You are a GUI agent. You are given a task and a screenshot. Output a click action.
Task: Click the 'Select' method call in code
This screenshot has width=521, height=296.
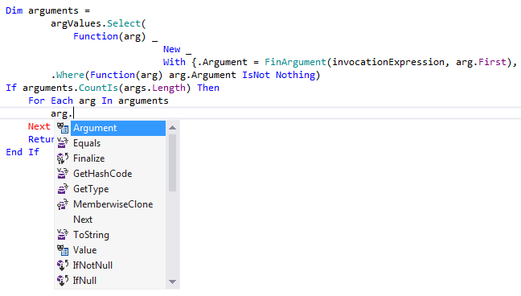click(x=124, y=23)
